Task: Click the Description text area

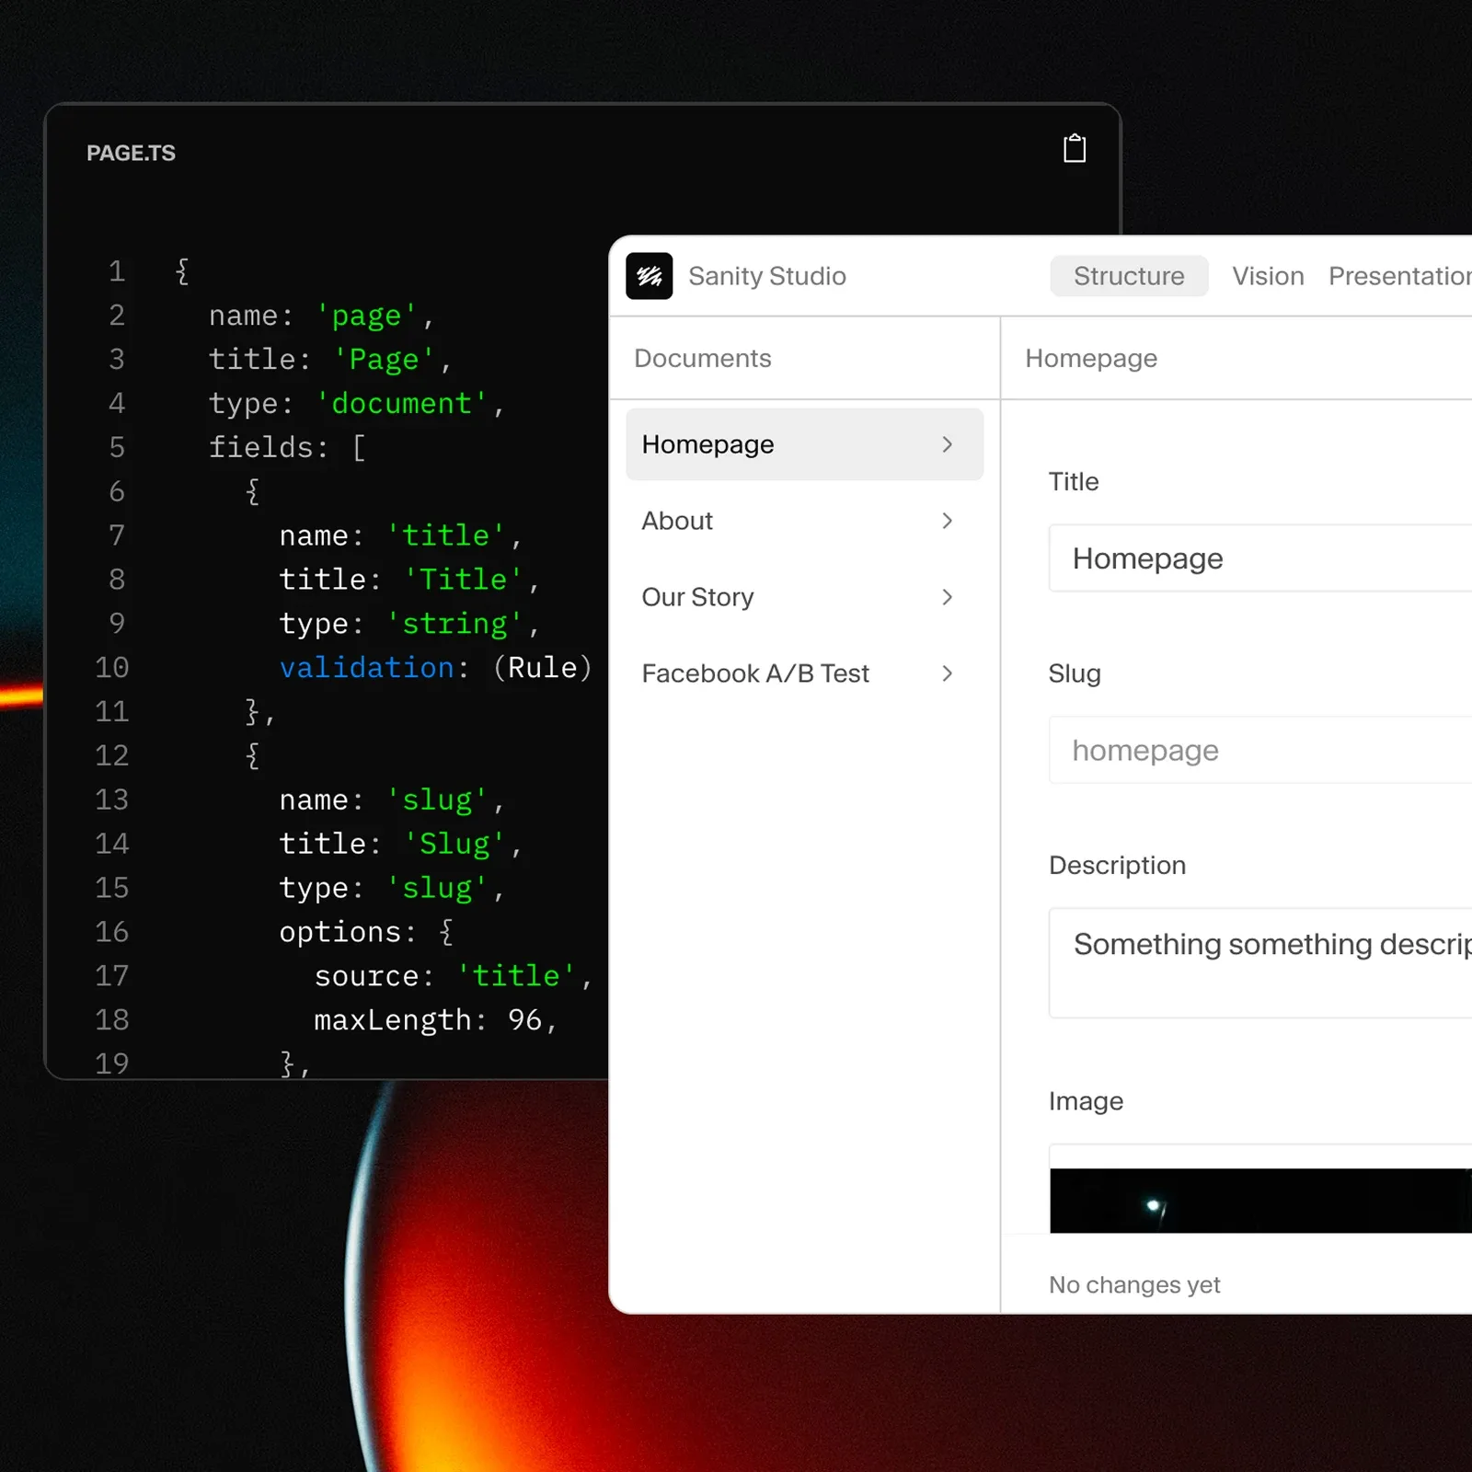Action: 1260,962
